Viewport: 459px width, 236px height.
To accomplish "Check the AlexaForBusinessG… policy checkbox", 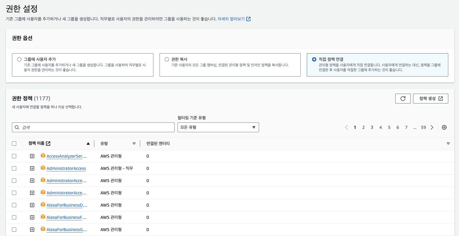I will pos(14,230).
